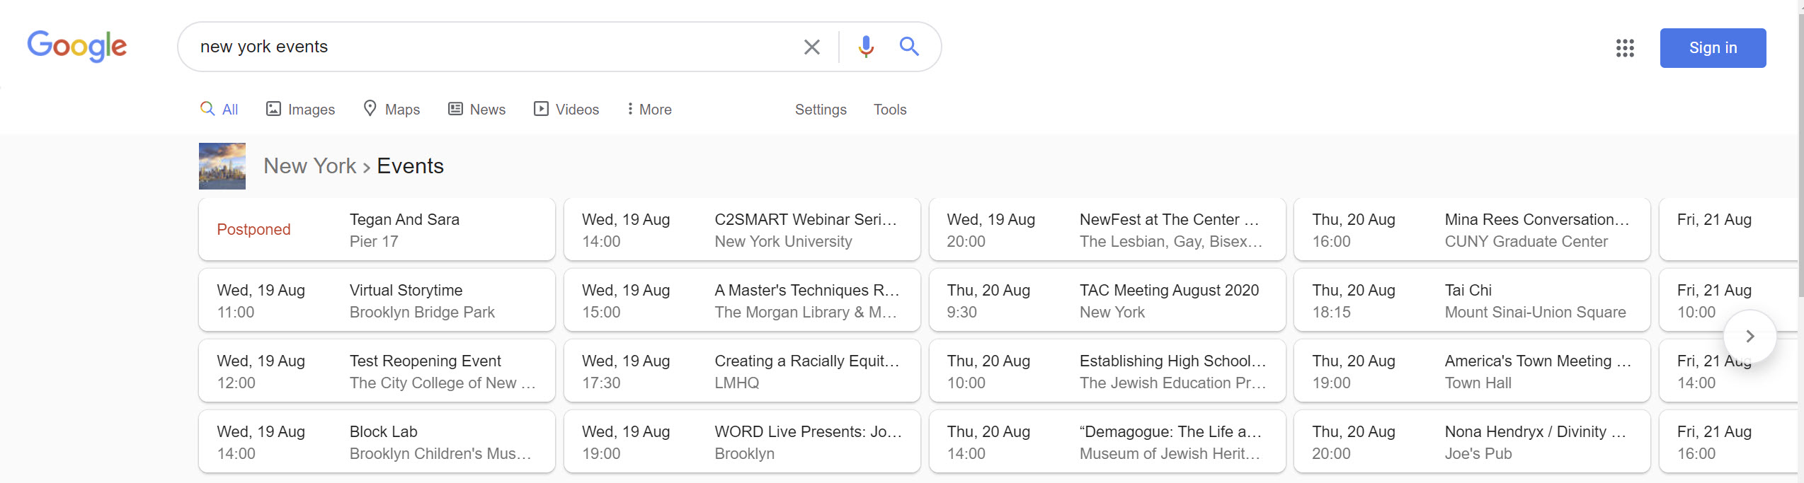Open the Tai Chi event card
The height and width of the screenshot is (483, 1804).
point(1471,301)
